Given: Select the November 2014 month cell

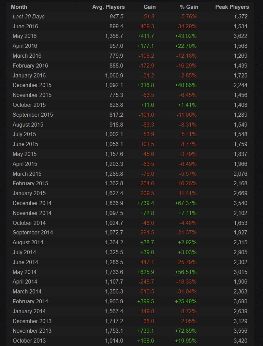Looking at the screenshot, I should click(32, 213).
